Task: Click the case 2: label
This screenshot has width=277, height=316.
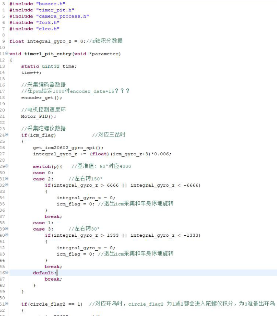Action: coord(43,179)
